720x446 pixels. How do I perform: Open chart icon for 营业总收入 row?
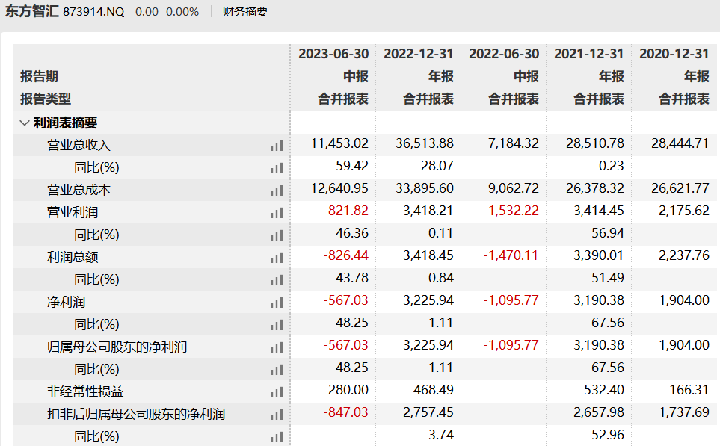[x=277, y=146]
